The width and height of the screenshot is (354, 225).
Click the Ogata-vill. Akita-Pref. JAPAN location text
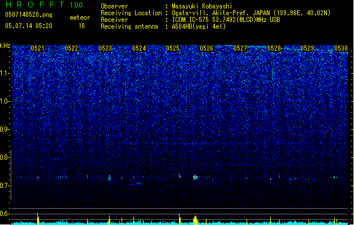click(x=251, y=13)
